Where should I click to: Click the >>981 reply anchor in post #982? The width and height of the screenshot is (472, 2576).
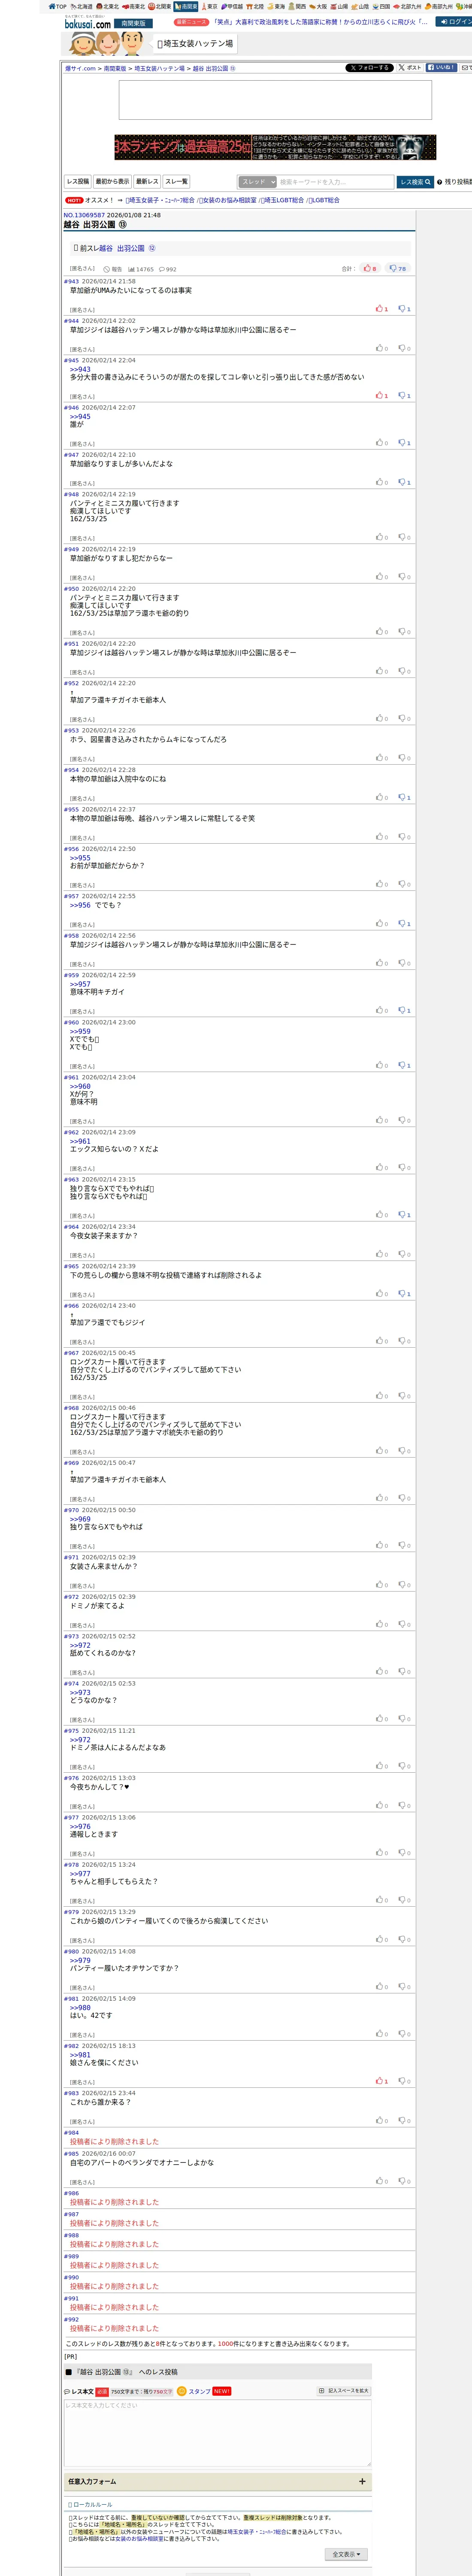tap(80, 2055)
